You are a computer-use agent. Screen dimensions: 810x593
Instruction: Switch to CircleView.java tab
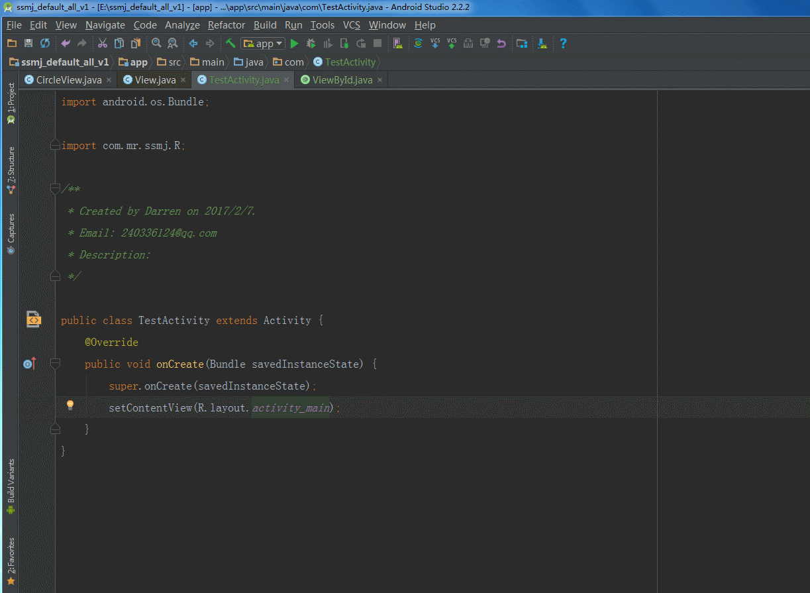(69, 80)
